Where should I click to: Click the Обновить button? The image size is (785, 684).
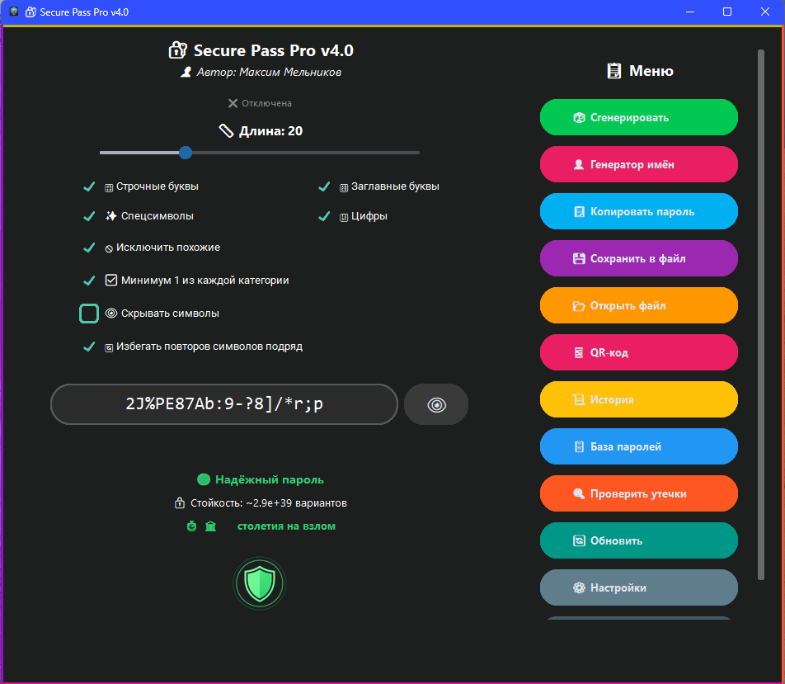(638, 540)
